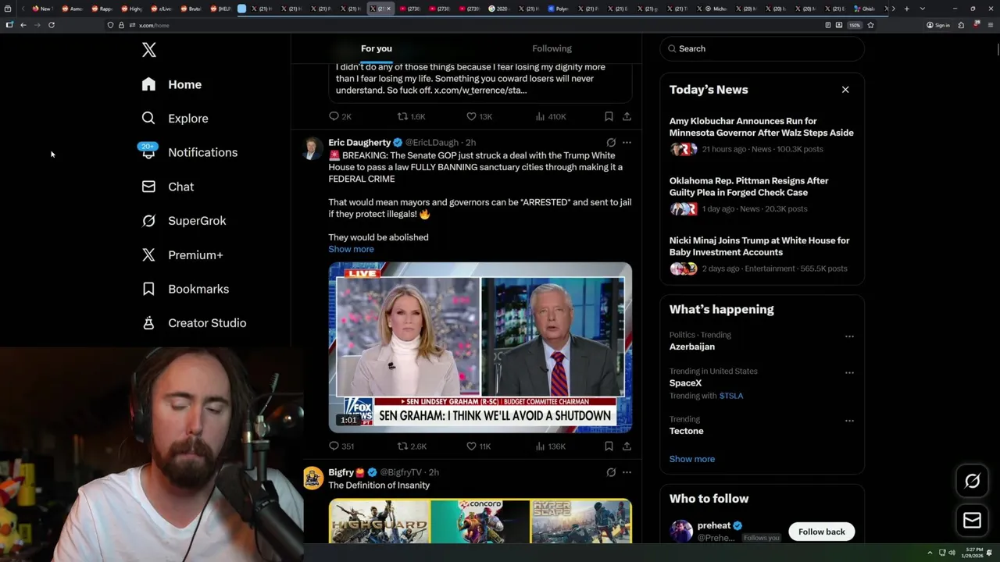Open the tab list dropdown
Viewport: 1000px width, 562px height.
click(923, 9)
